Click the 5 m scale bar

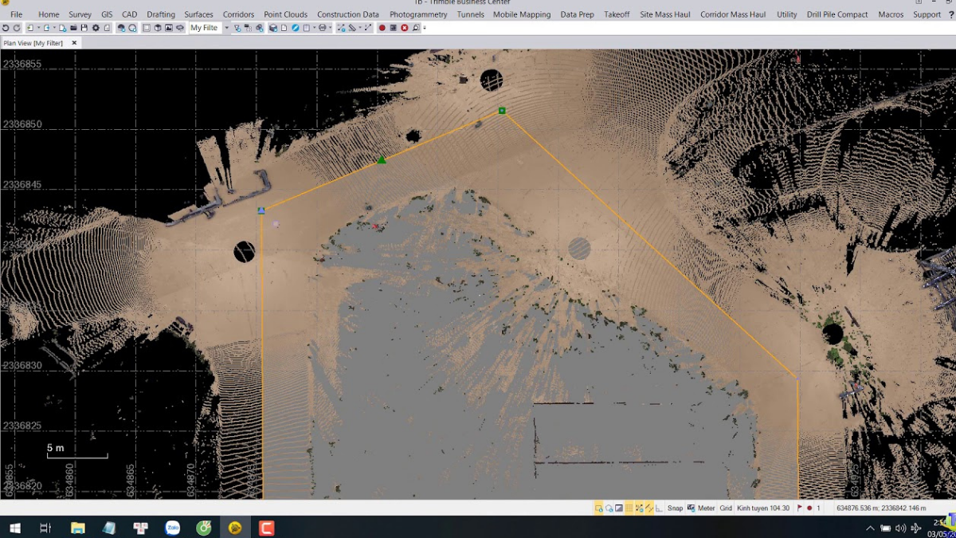tap(76, 451)
